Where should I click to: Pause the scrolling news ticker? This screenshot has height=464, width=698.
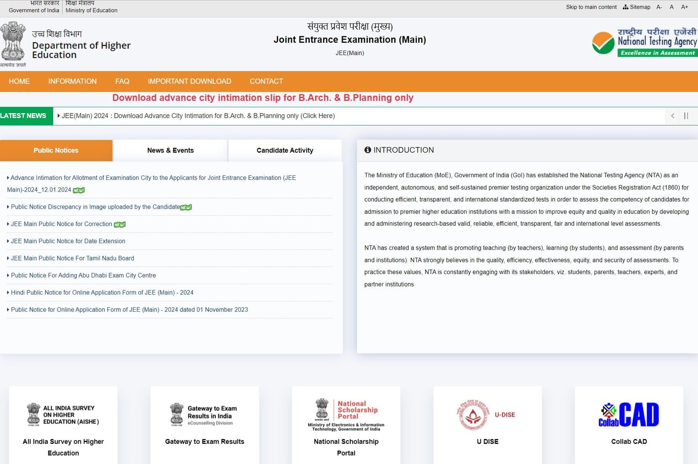(x=686, y=116)
